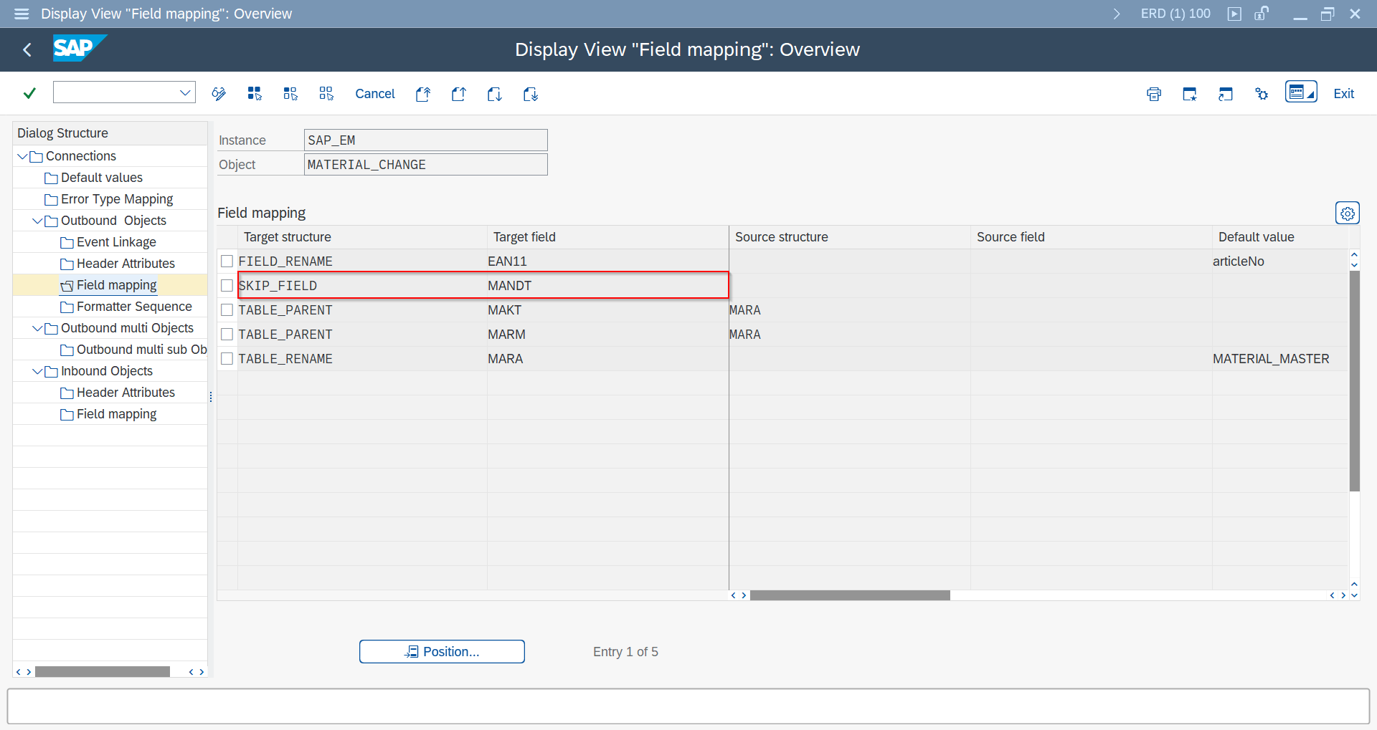
Task: Click the Instance field SAP_EM
Action: coord(426,140)
